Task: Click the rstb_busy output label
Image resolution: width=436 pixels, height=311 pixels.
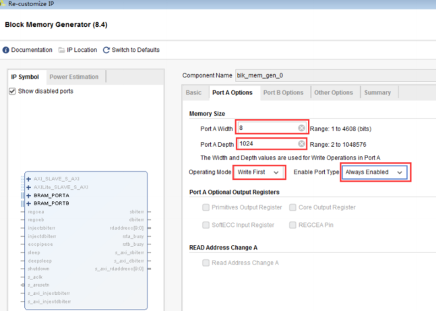Action: click(x=133, y=244)
